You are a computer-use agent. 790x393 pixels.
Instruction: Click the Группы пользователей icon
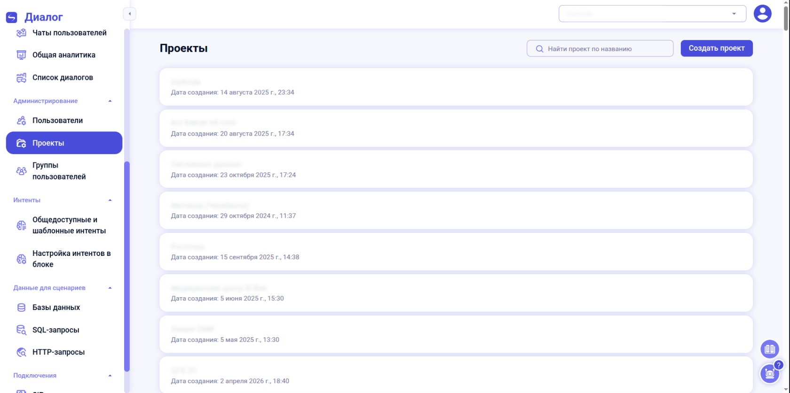tap(21, 171)
